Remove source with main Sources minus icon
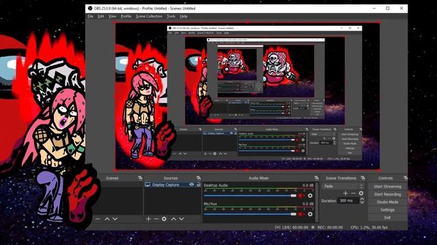 (156, 219)
